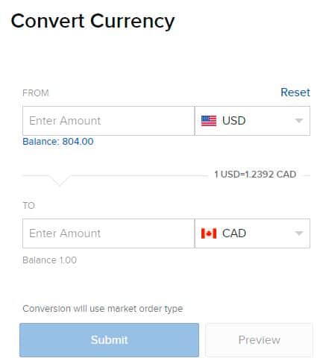Click the FROM section label
This screenshot has width=323, height=364.
pyautogui.click(x=36, y=93)
